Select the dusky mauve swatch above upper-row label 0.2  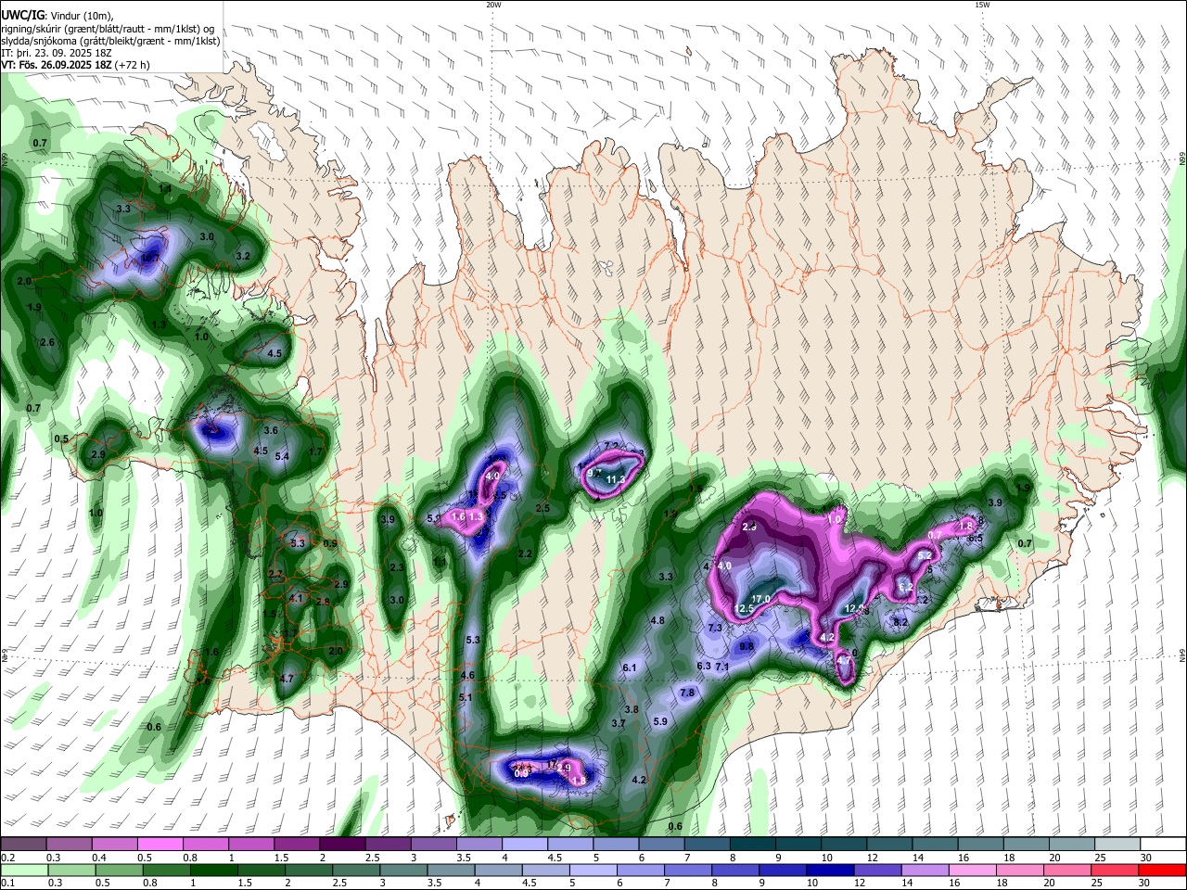pos(23,845)
